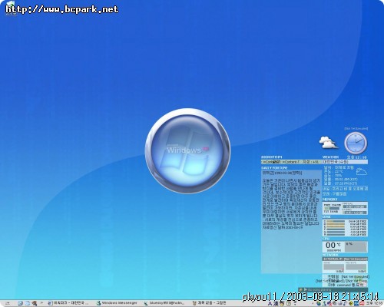Click the 'no song playing' player text
Screen dimensions: 384x307
coord(319,290)
